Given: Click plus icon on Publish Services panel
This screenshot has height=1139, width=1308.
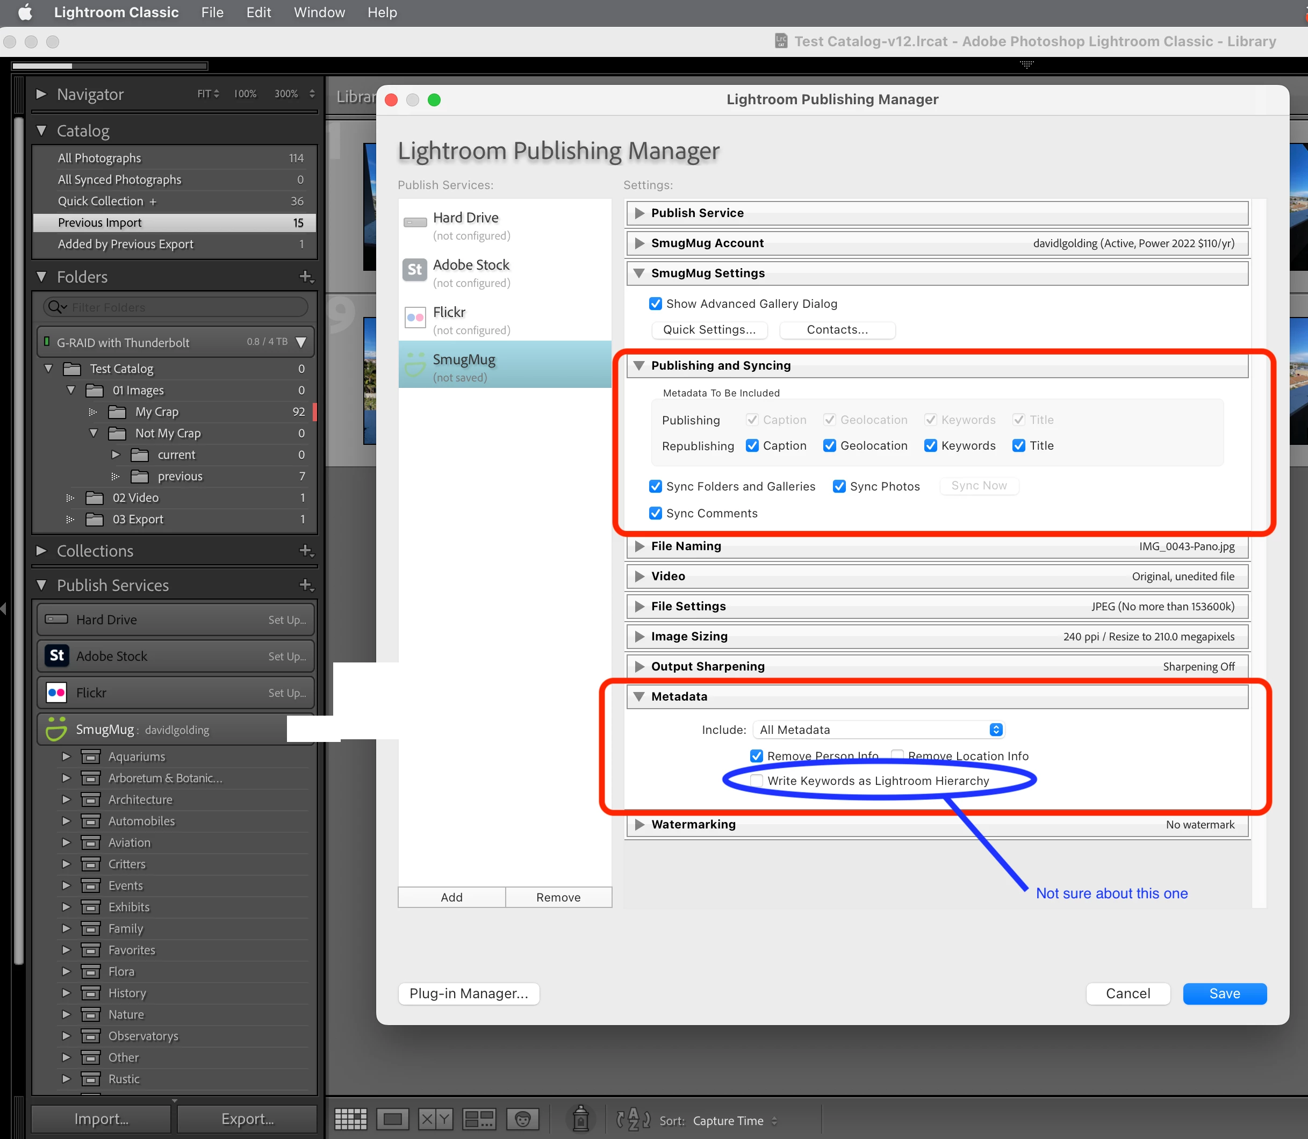Looking at the screenshot, I should pyautogui.click(x=306, y=585).
